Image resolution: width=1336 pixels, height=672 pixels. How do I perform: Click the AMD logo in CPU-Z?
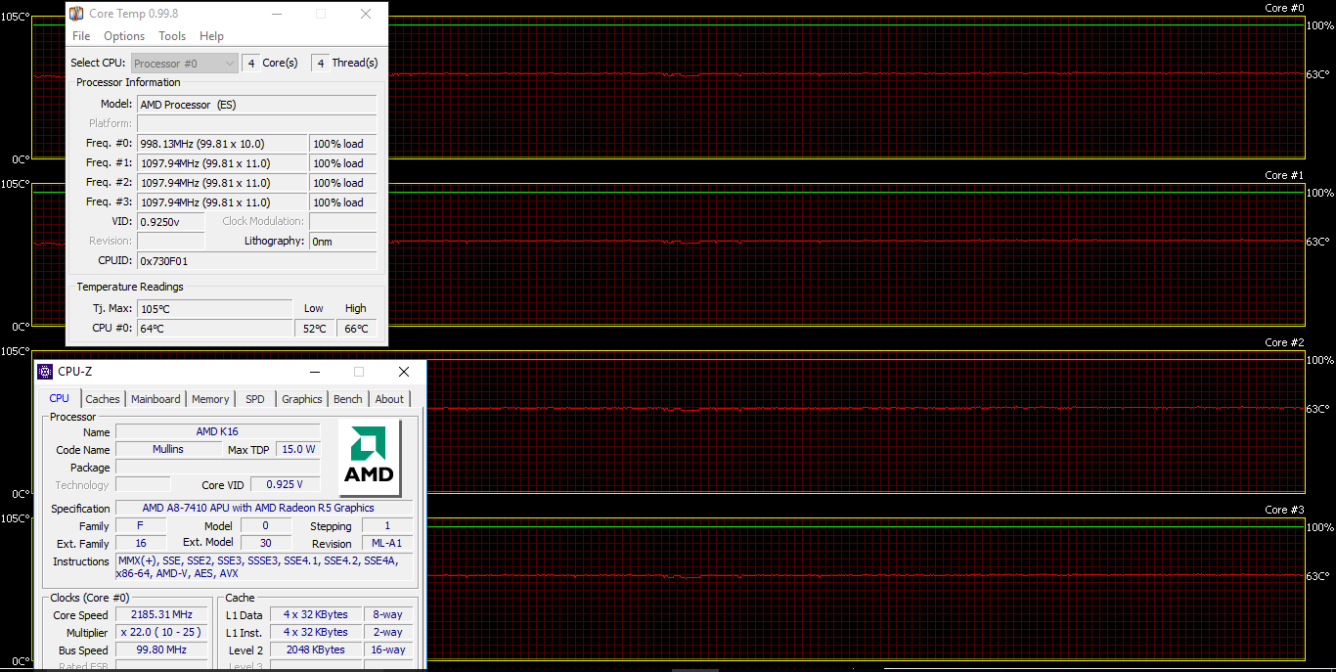click(370, 459)
